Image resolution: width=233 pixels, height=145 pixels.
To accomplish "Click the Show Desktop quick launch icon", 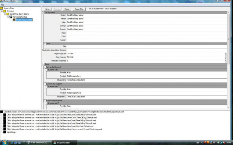I will [16, 143].
